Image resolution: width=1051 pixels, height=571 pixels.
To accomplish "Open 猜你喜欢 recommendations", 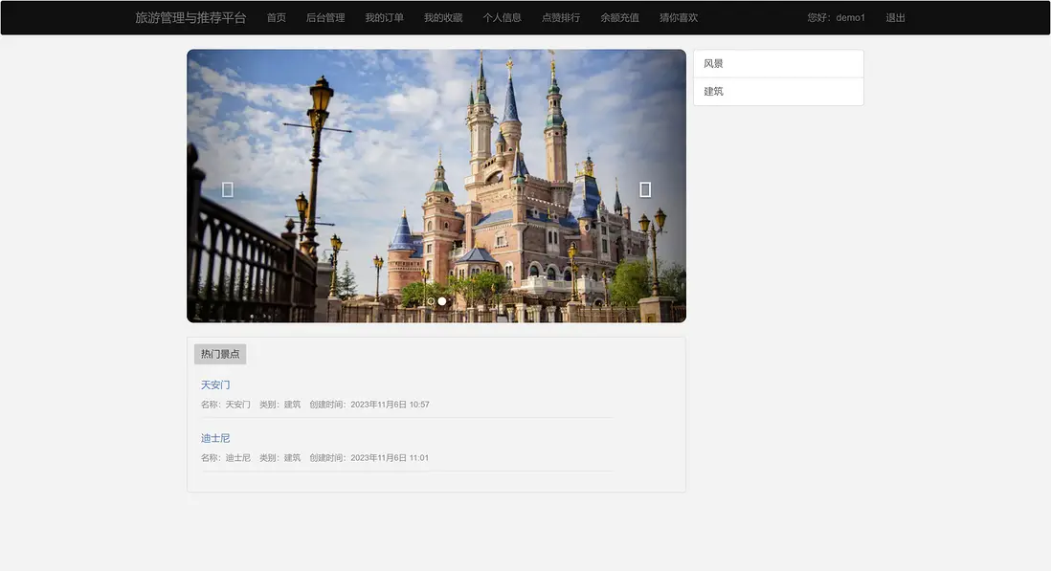I will (679, 17).
